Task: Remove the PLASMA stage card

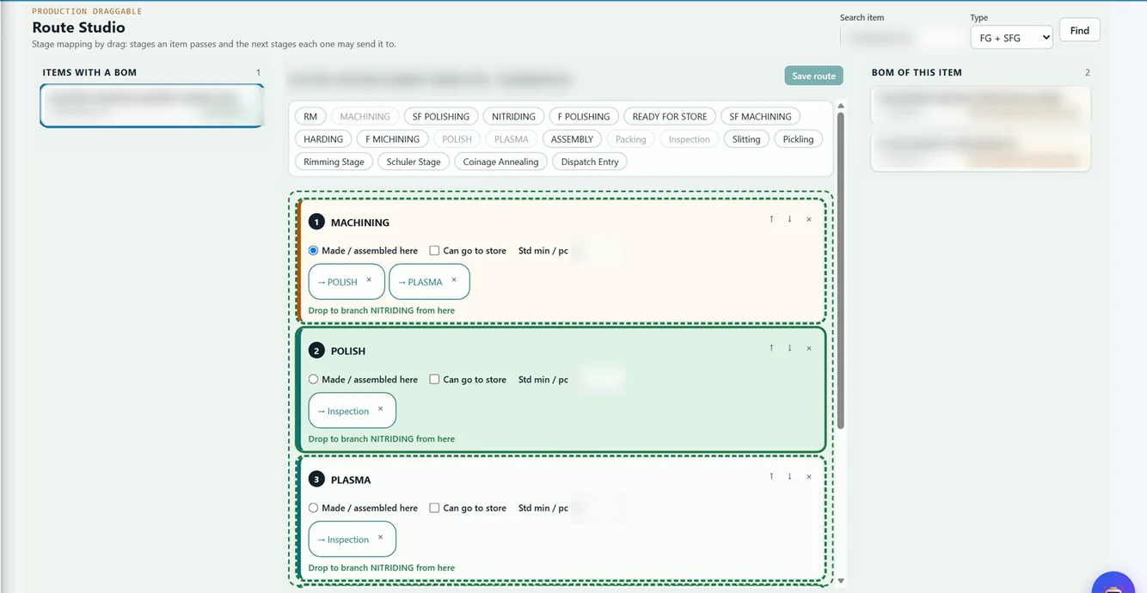Action: (808, 476)
